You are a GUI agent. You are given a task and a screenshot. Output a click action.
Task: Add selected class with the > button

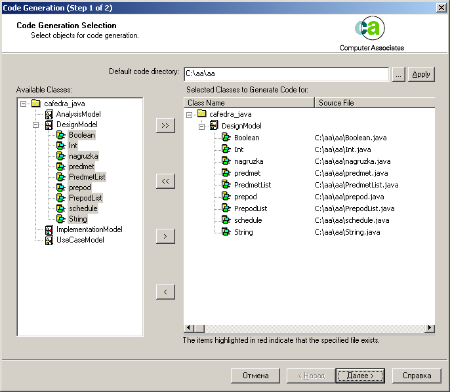pyautogui.click(x=165, y=236)
